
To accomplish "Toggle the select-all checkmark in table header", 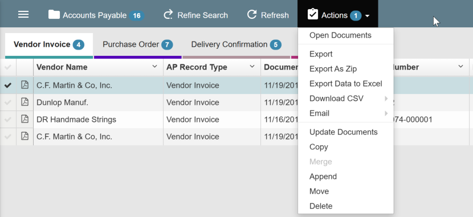I will (8, 67).
